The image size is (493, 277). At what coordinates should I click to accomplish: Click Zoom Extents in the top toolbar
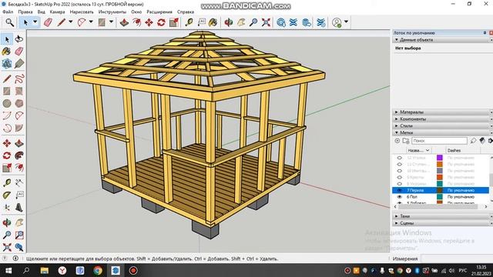click(x=266, y=22)
